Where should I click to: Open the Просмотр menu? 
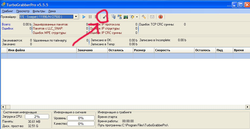pyautogui.click(x=23, y=11)
